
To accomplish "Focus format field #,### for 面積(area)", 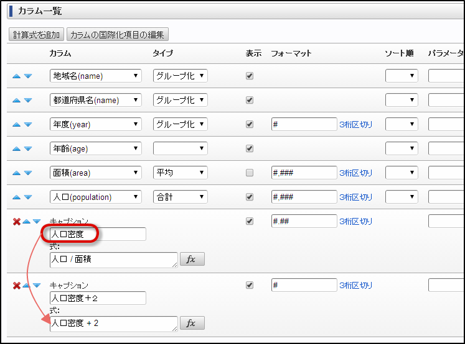I will click(x=304, y=173).
